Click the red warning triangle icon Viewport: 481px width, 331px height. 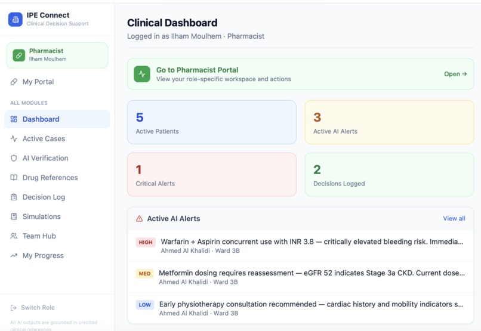[x=139, y=218]
